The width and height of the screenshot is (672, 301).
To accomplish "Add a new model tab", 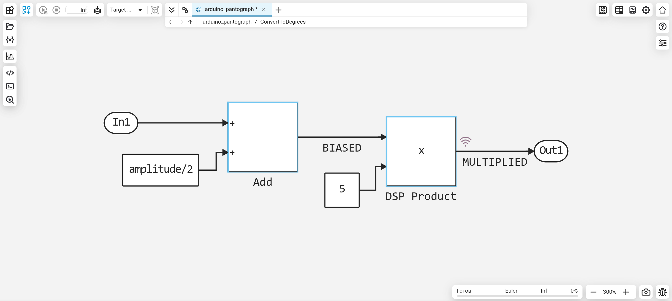I will (x=278, y=10).
